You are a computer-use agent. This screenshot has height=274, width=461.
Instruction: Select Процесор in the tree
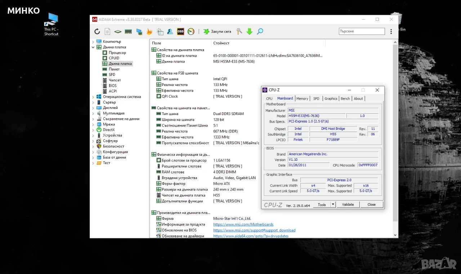pyautogui.click(x=117, y=53)
